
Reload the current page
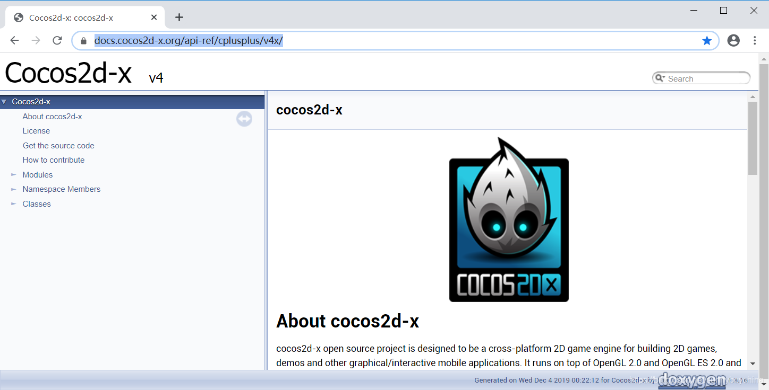(57, 40)
